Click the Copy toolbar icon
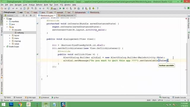This screenshot has width=190, height=107. 24,8
